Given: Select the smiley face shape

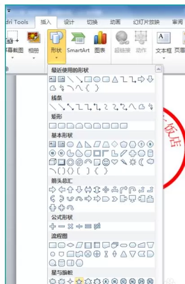Looking at the screenshot, I should pyautogui.click(x=106, y=162).
